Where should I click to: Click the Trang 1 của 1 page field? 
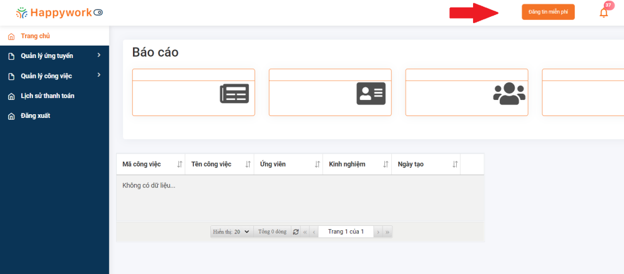pyautogui.click(x=346, y=232)
